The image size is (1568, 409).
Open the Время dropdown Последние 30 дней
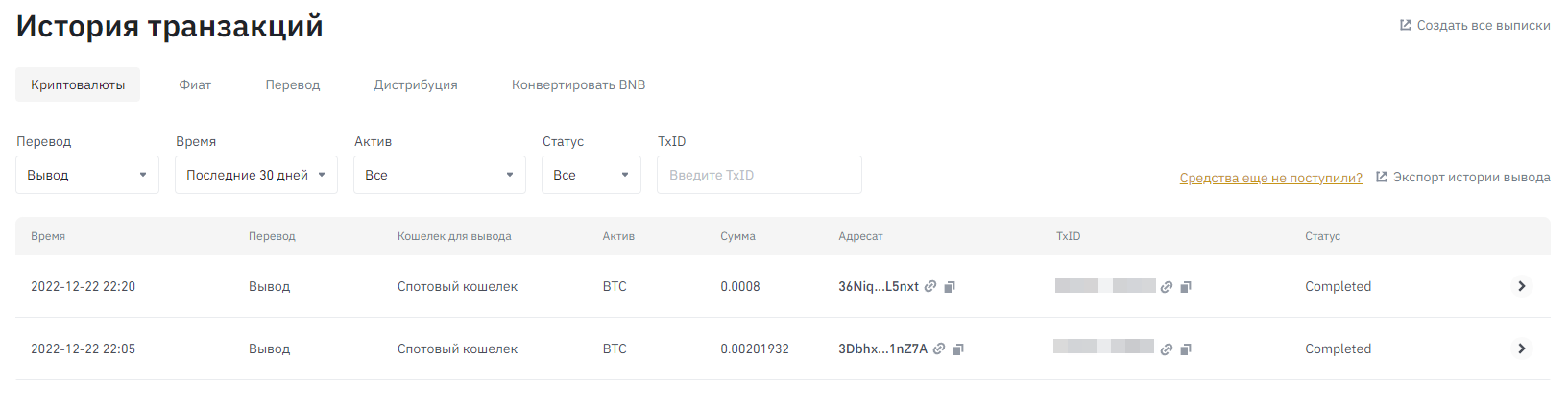(255, 175)
